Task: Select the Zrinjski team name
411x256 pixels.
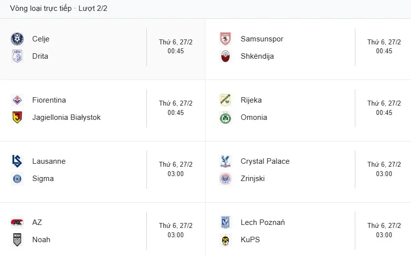Action: 253,179
